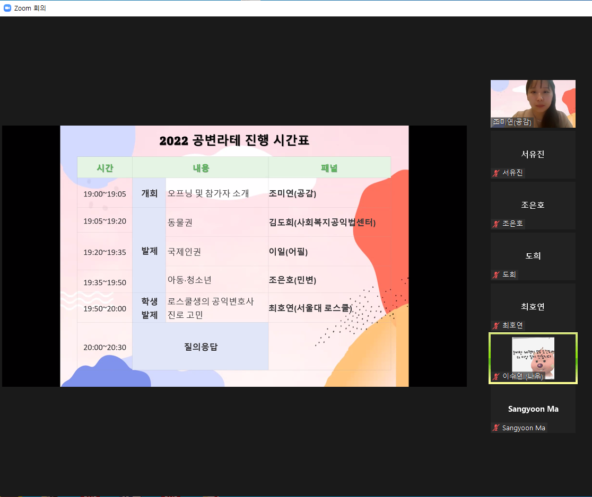This screenshot has width=592, height=497.
Task: Click the muted mic icon next to 조은호
Action: coord(497,224)
